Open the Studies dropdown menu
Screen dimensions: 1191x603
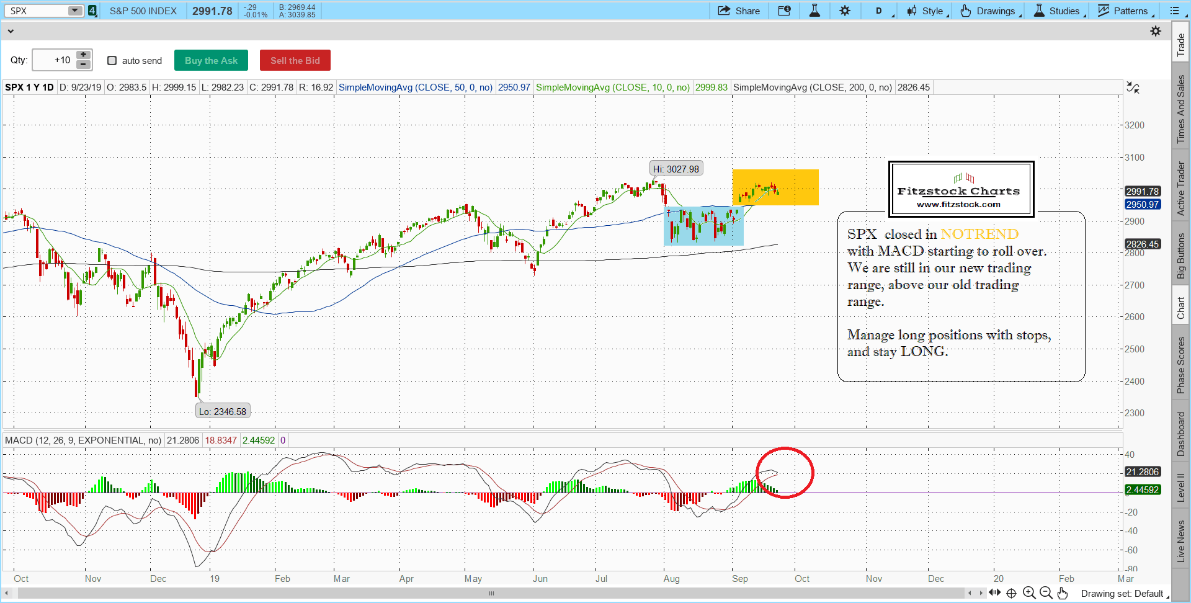pos(1059,11)
